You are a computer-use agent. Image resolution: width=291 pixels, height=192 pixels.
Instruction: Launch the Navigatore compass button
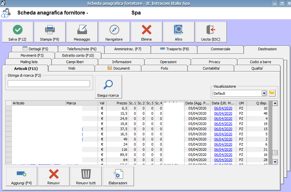click(114, 32)
